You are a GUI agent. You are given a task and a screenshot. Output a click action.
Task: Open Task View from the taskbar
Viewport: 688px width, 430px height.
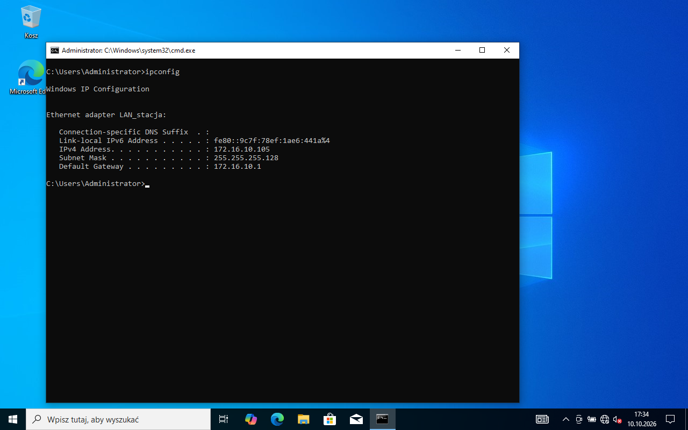tap(224, 419)
